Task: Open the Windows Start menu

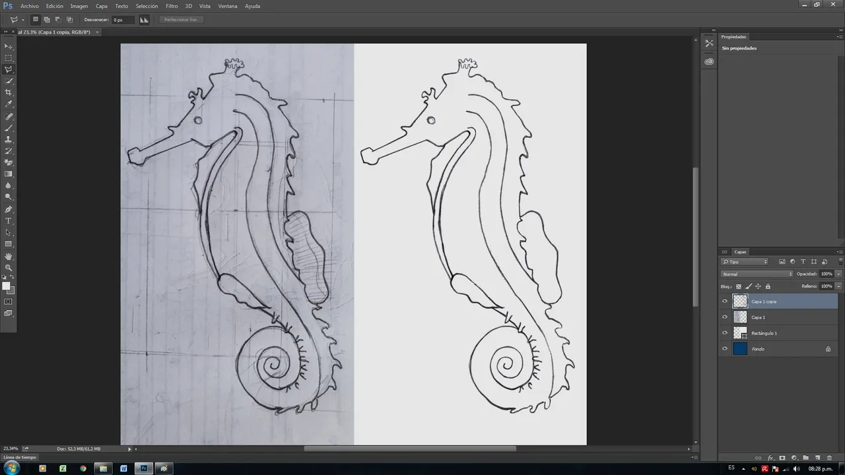Action: [11, 468]
